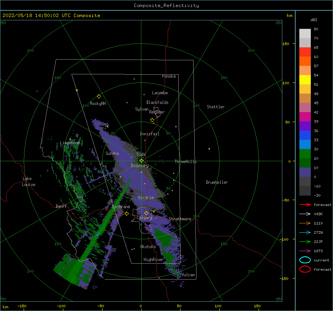The image size is (333, 311).
Task: Click the Lake Louise label
Action: pyautogui.click(x=28, y=182)
